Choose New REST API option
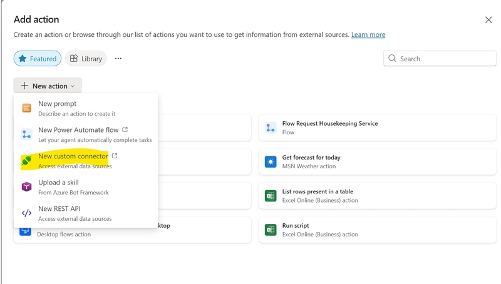 pos(86,213)
